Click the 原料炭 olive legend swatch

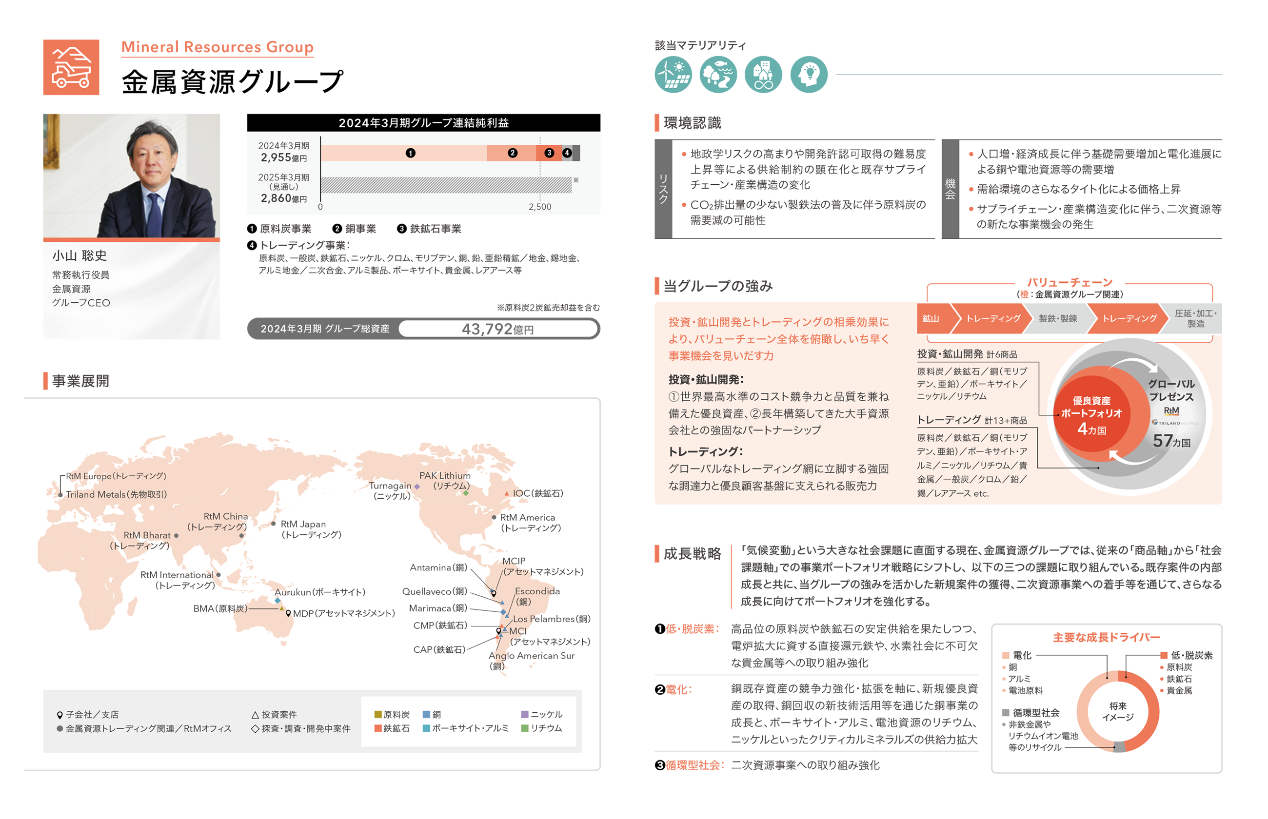click(x=377, y=714)
